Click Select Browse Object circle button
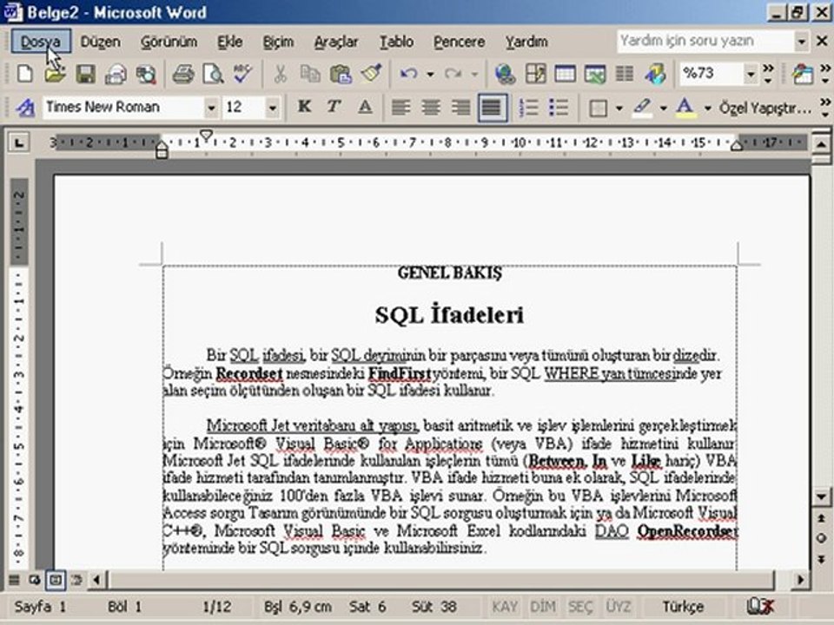This screenshot has height=625, width=834. 821,539
